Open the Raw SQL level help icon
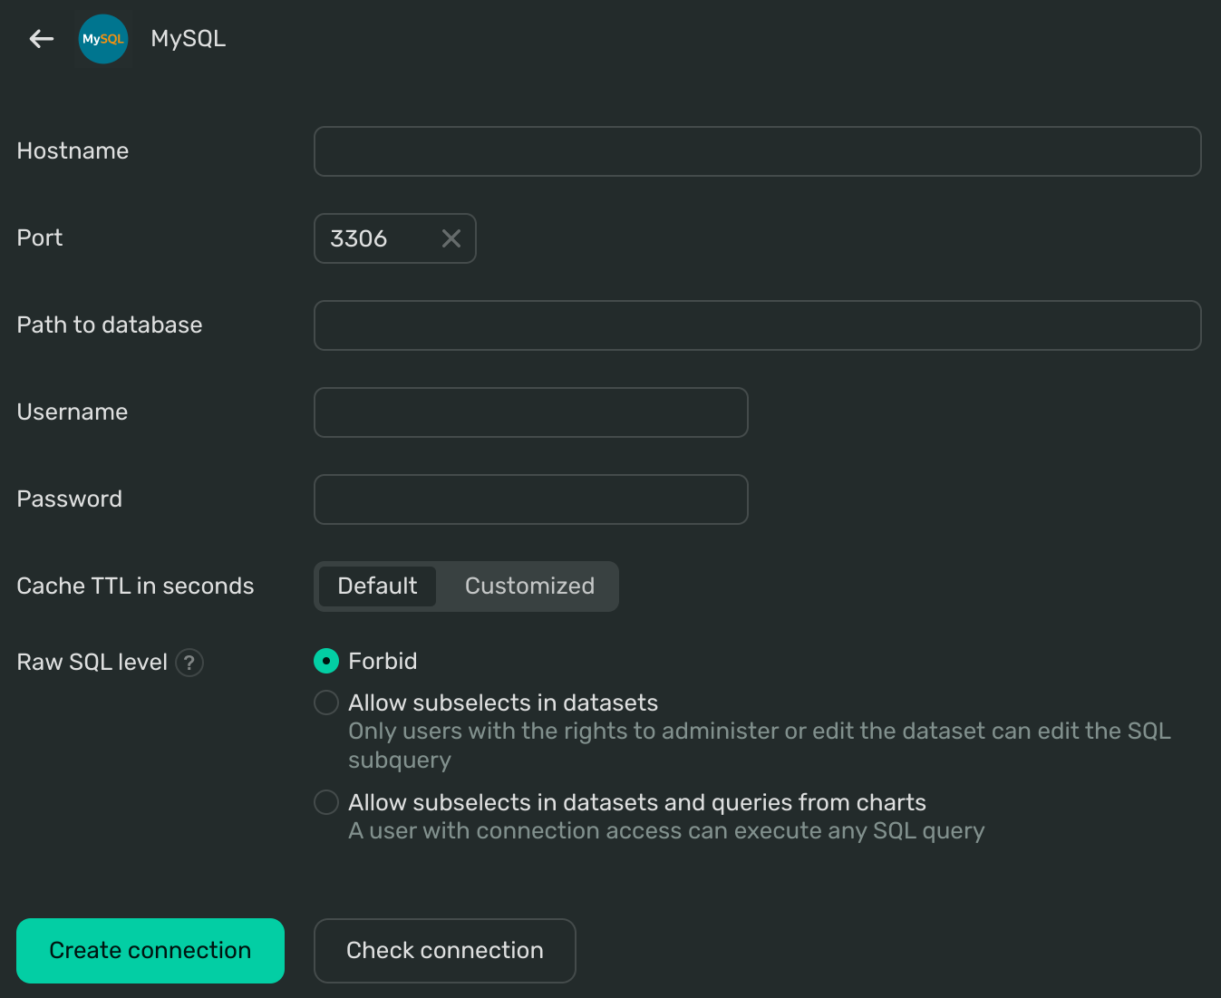Viewport: 1221px width, 998px height. [189, 663]
